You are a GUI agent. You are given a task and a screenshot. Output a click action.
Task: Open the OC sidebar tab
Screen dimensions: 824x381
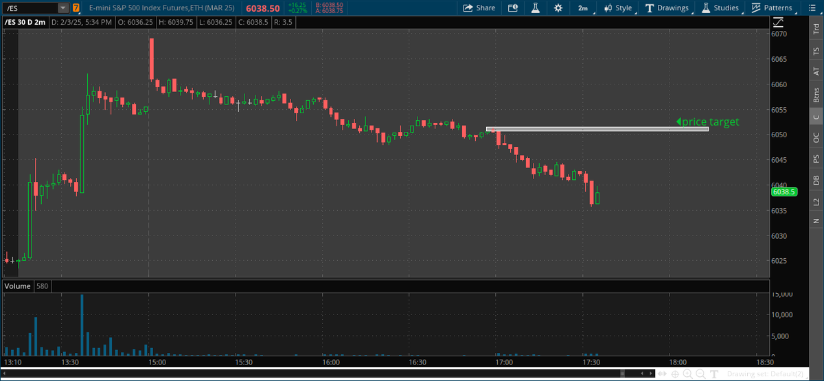point(816,138)
